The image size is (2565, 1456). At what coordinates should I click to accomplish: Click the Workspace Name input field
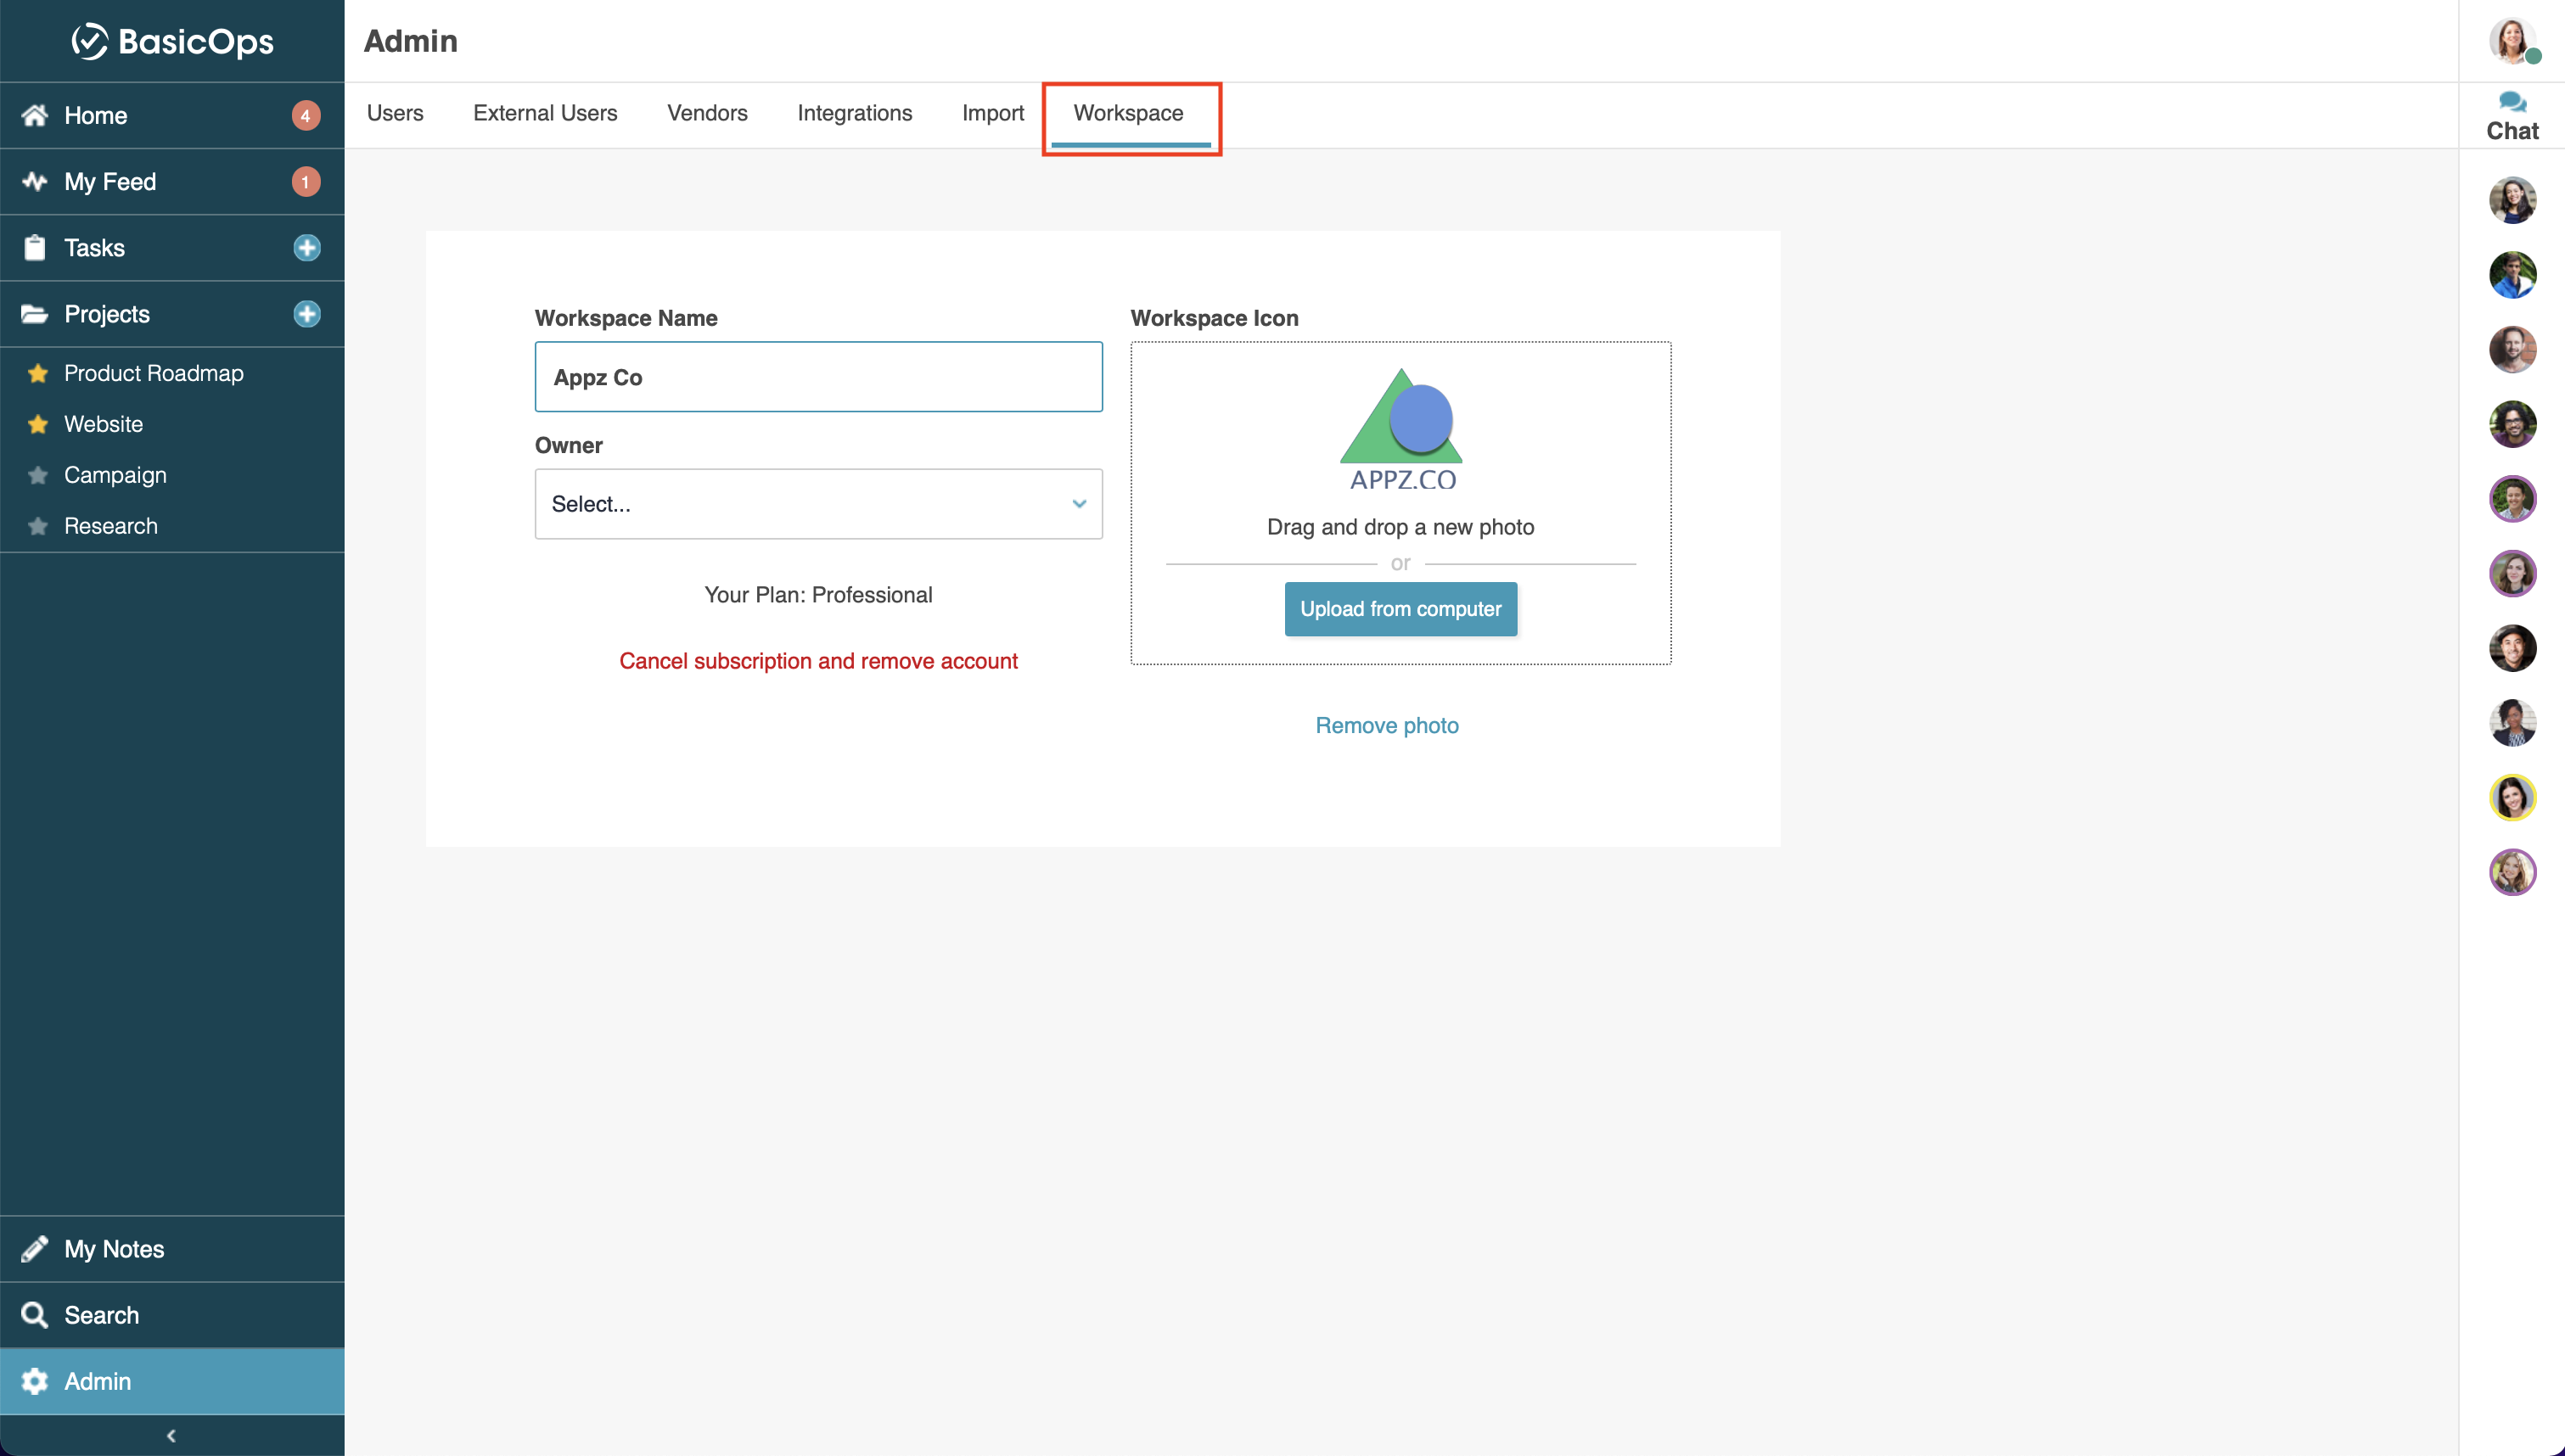pyautogui.click(x=818, y=377)
